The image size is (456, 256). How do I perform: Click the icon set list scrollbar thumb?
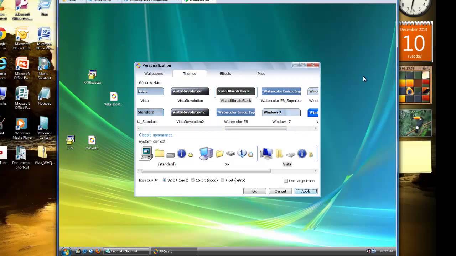point(206,171)
